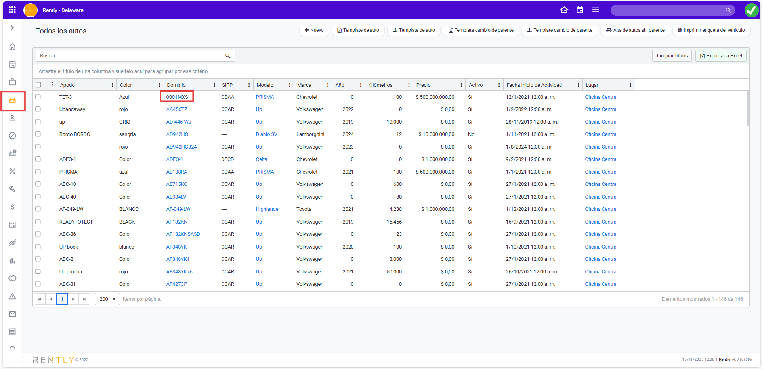The image size is (762, 369).
Task: Tick the checkbox for Bordo BORDO row
Action: 38,134
